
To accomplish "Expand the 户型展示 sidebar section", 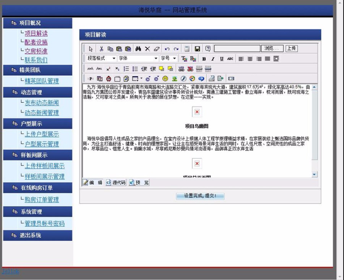I will coord(37,124).
